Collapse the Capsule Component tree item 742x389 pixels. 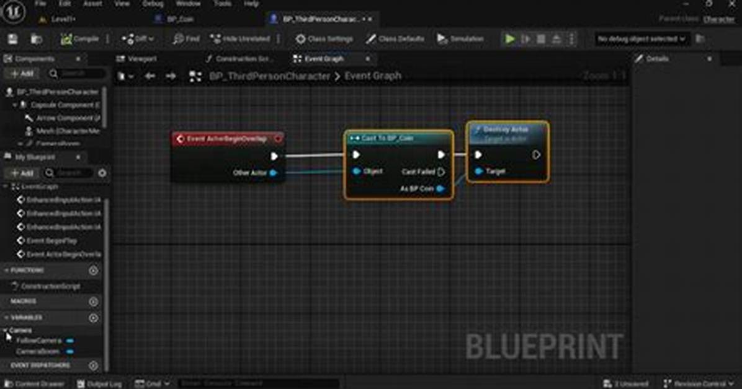pos(15,105)
